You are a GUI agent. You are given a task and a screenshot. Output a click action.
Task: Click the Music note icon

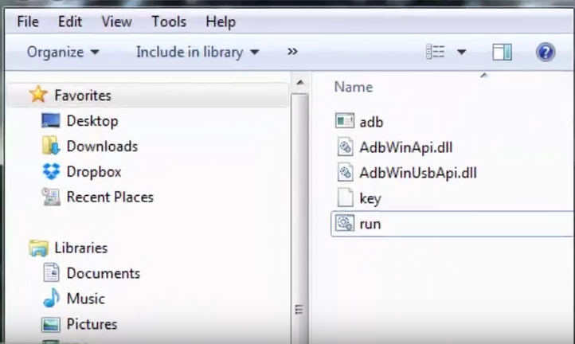(51, 298)
